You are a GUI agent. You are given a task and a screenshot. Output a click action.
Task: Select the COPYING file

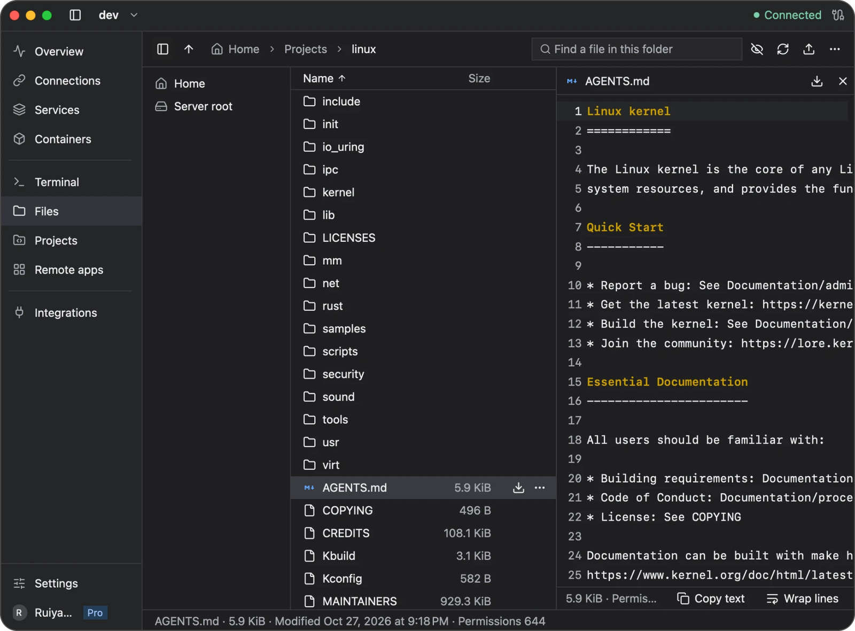point(423,510)
